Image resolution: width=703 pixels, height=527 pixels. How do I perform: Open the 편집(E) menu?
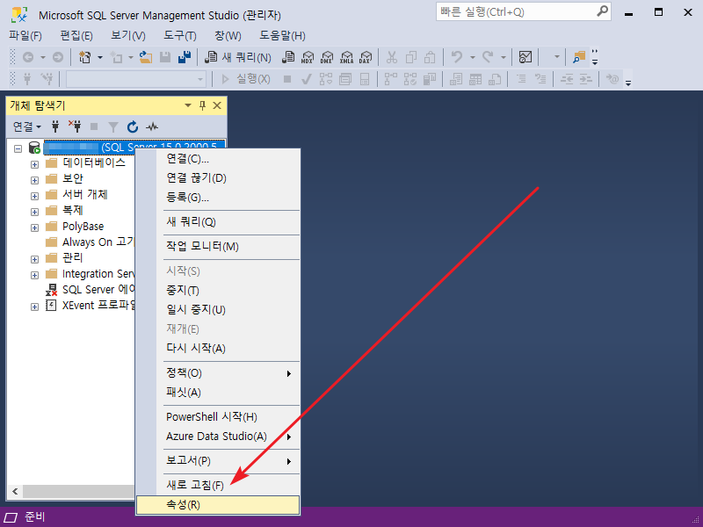pos(76,35)
